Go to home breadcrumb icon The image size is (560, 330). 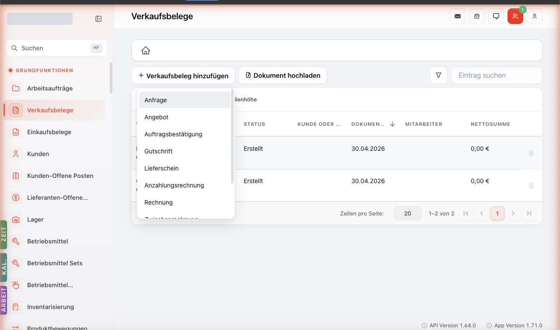146,51
